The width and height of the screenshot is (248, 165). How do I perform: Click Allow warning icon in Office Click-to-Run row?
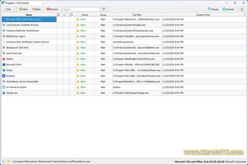click(x=78, y=19)
